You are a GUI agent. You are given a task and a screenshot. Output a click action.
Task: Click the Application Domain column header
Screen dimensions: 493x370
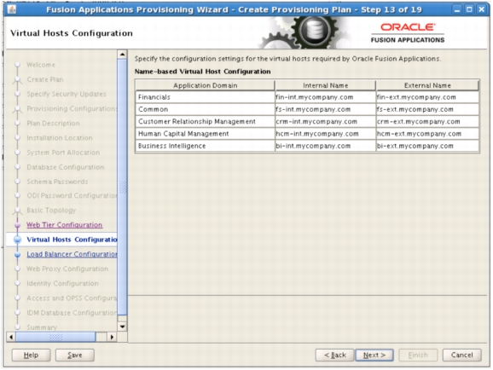205,85
